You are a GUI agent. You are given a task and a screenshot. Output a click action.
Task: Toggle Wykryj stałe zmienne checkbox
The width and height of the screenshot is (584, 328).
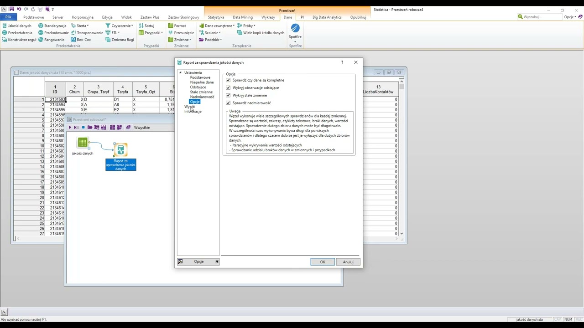[228, 95]
